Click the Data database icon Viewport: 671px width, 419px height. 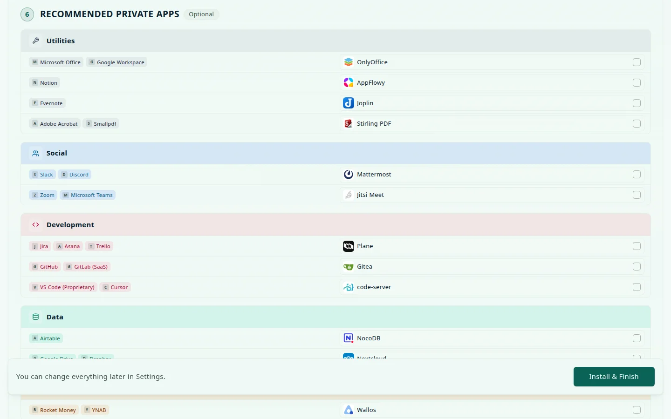click(35, 317)
